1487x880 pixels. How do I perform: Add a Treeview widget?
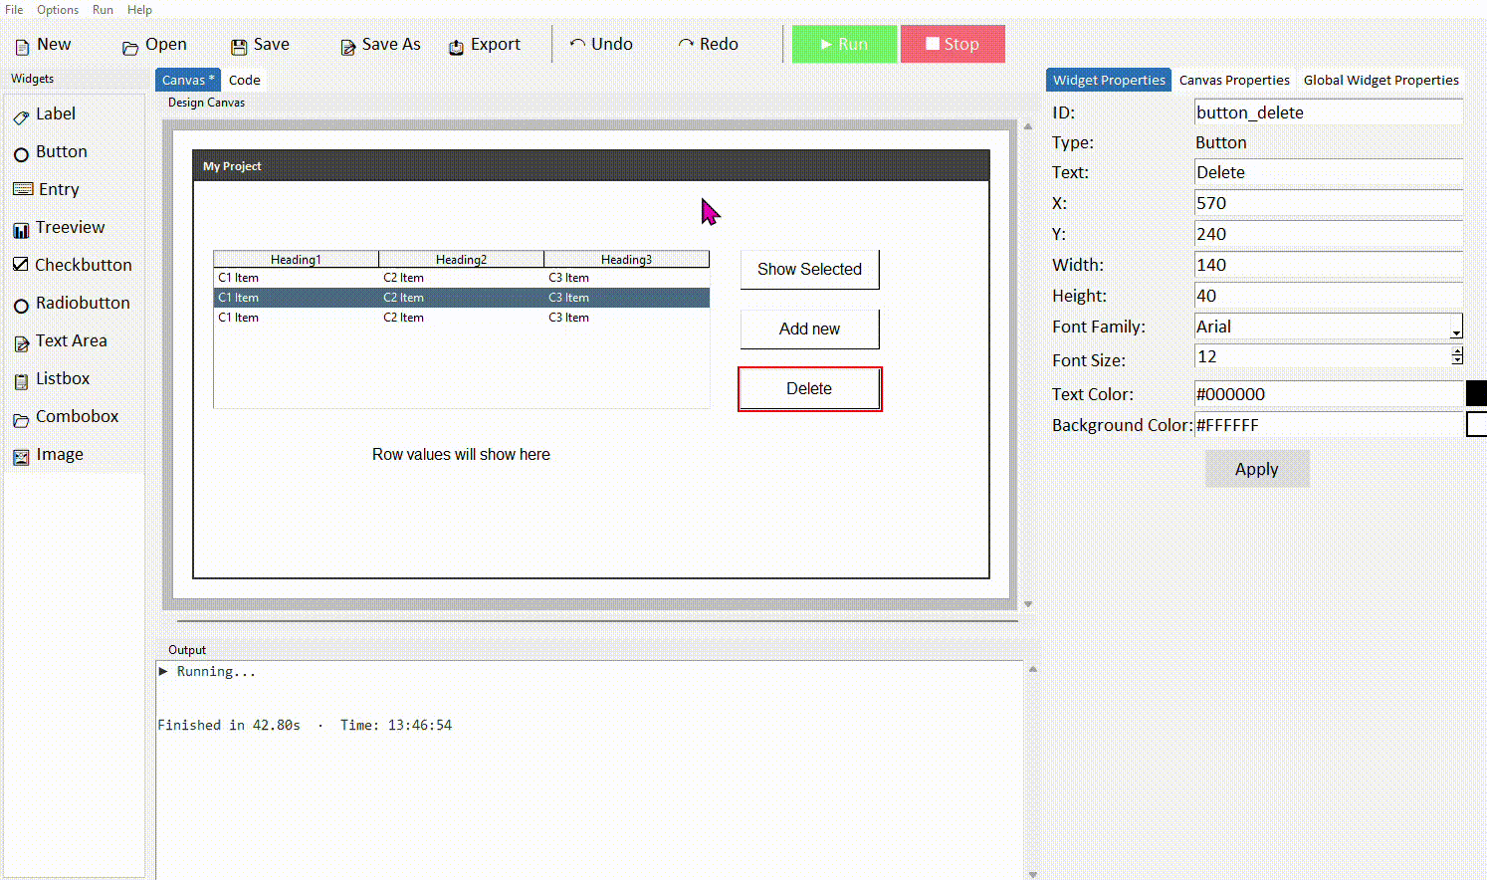[x=70, y=227]
